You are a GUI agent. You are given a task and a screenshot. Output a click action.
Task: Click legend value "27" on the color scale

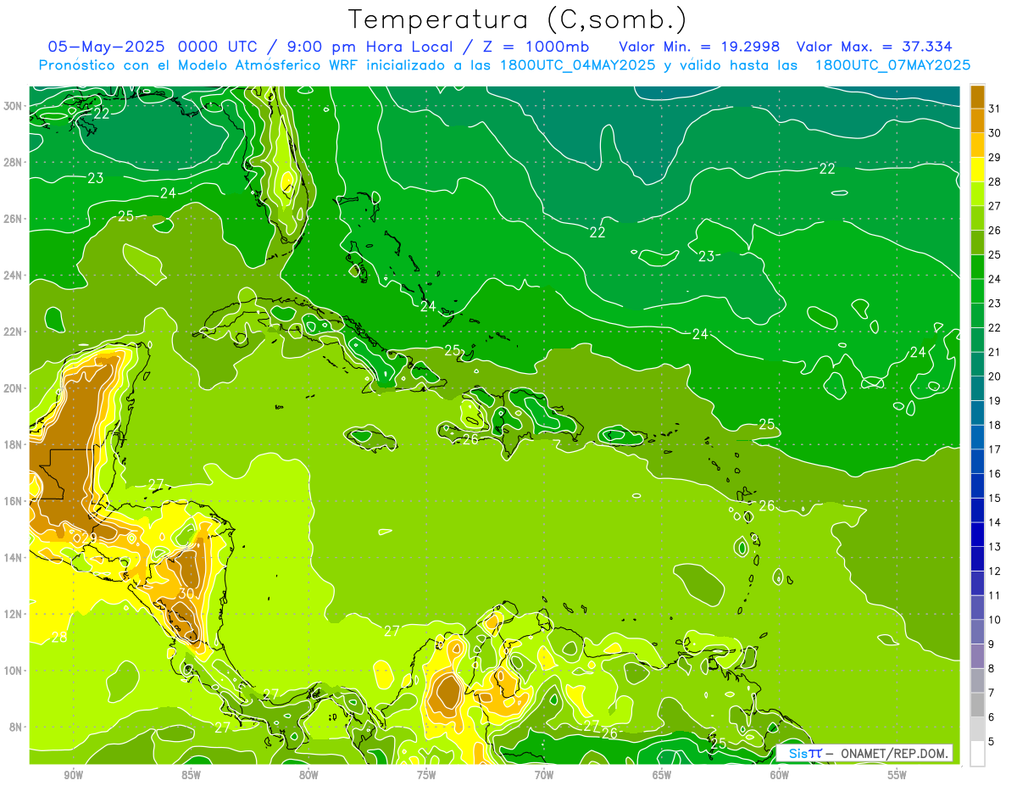tap(995, 206)
